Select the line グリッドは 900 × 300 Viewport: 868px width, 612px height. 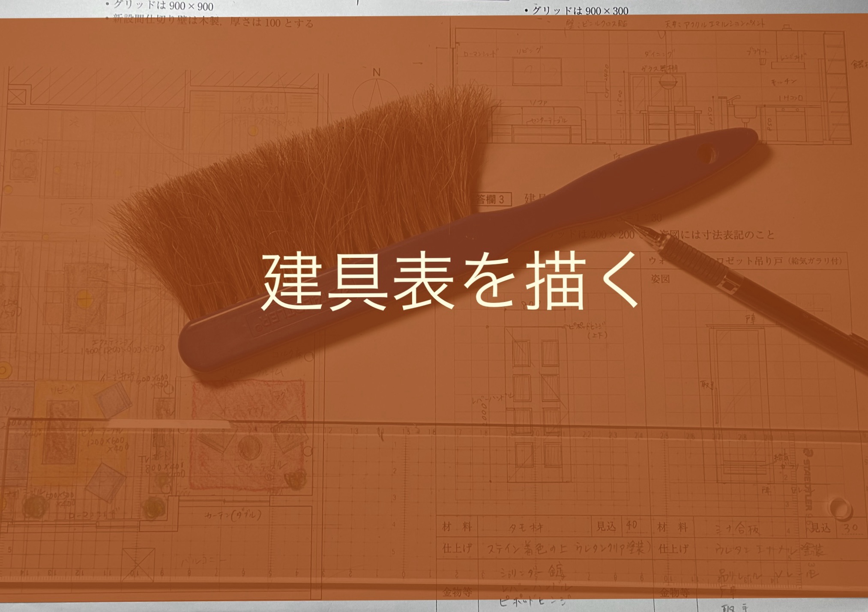[577, 10]
